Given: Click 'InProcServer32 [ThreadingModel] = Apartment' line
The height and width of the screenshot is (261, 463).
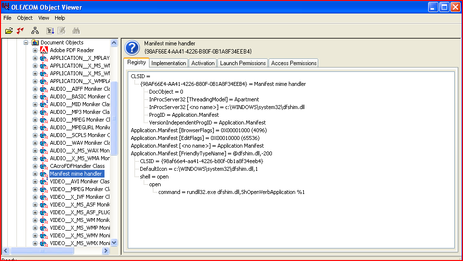Looking at the screenshot, I should [x=204, y=99].
